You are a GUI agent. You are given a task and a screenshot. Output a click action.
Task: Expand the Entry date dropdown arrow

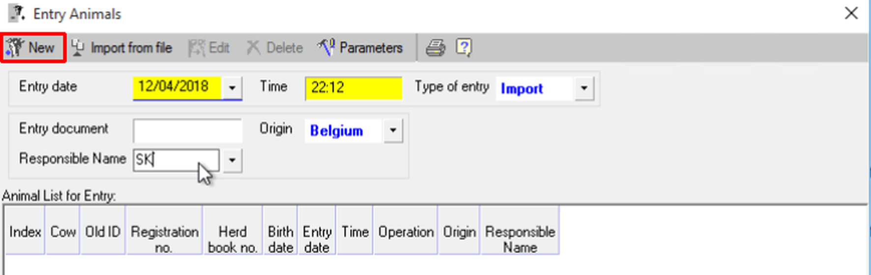point(232,88)
